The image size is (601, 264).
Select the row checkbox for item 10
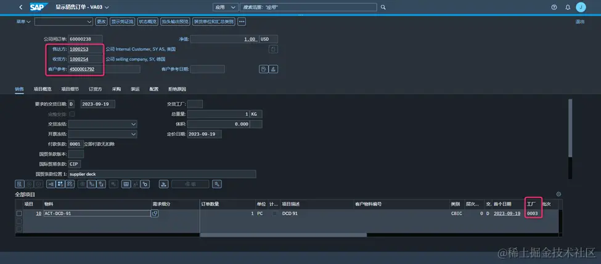[x=19, y=214]
